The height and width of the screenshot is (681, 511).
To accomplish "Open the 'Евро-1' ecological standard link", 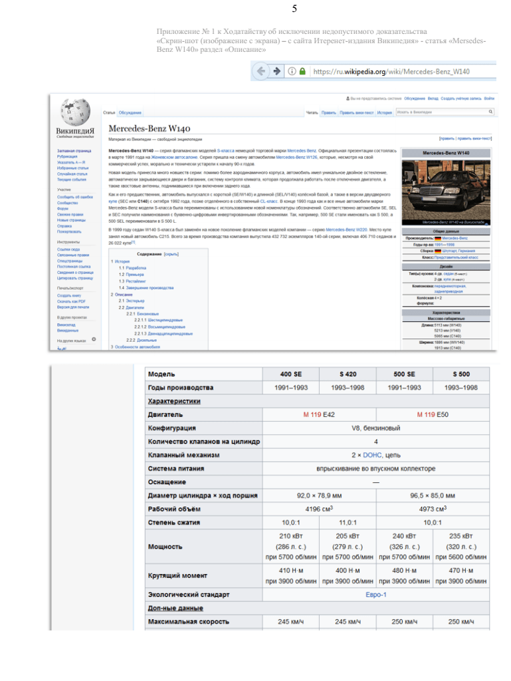I will click(x=375, y=595).
